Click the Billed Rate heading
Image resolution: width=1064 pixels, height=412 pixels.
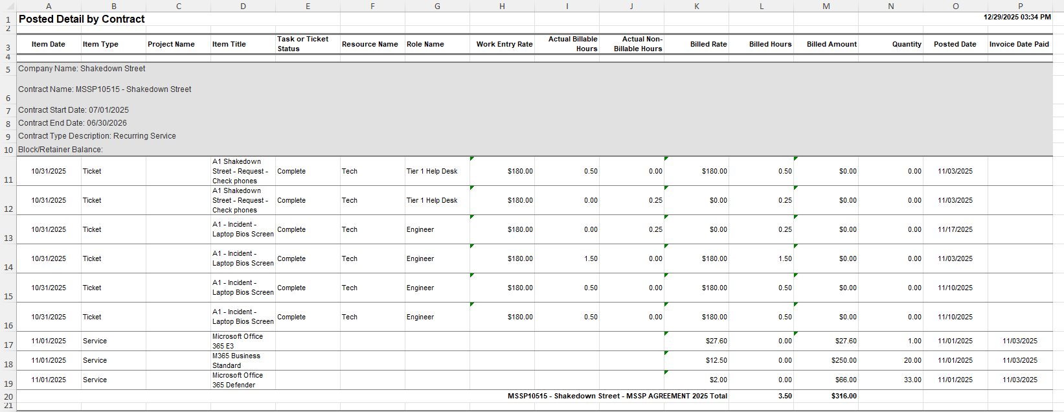point(708,44)
